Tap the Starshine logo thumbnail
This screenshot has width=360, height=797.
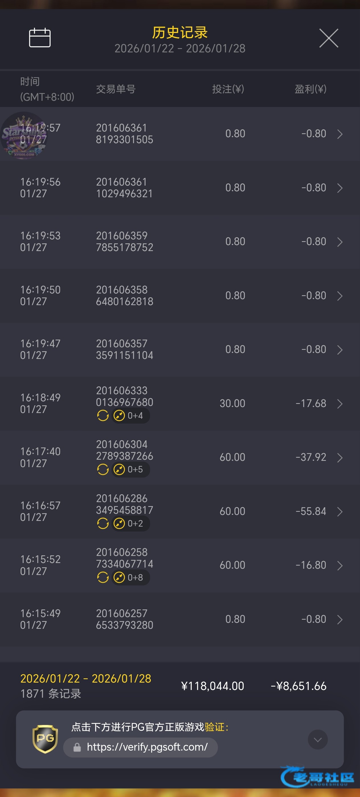click(x=24, y=135)
